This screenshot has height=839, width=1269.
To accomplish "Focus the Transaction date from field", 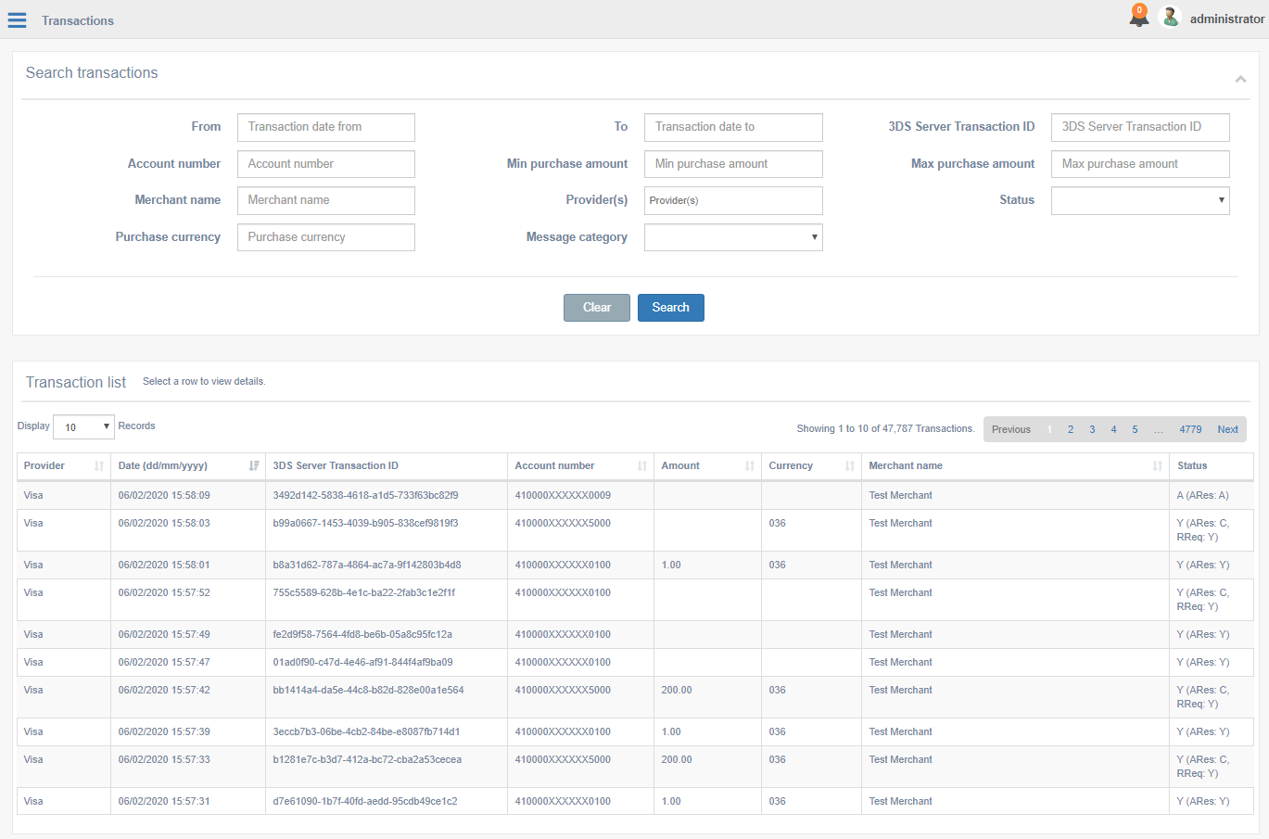I will coord(325,127).
